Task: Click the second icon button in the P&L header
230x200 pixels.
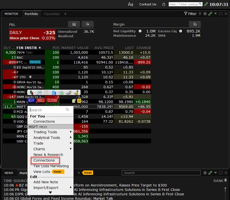Action: pyautogui.click(x=88, y=24)
